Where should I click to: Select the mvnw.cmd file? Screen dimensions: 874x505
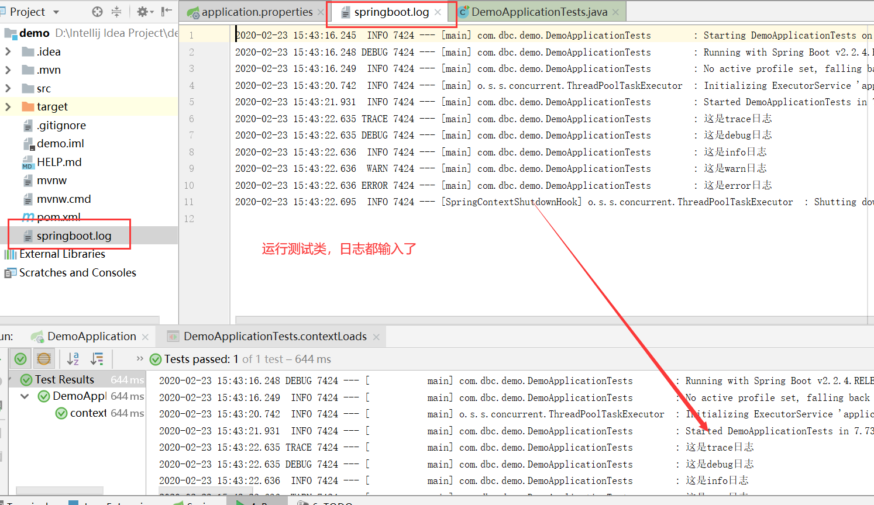64,199
